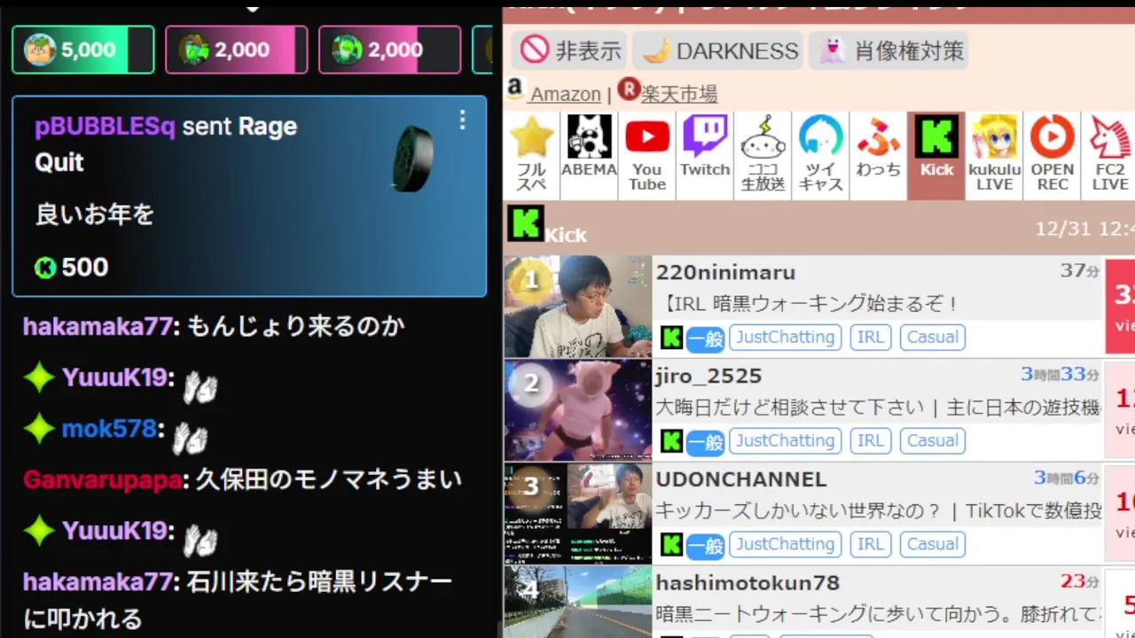Select the ABEMA platform icon

pyautogui.click(x=589, y=156)
